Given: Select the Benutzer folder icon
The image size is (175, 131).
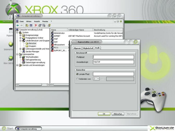Looking at the screenshot, I should (x=27, y=43).
